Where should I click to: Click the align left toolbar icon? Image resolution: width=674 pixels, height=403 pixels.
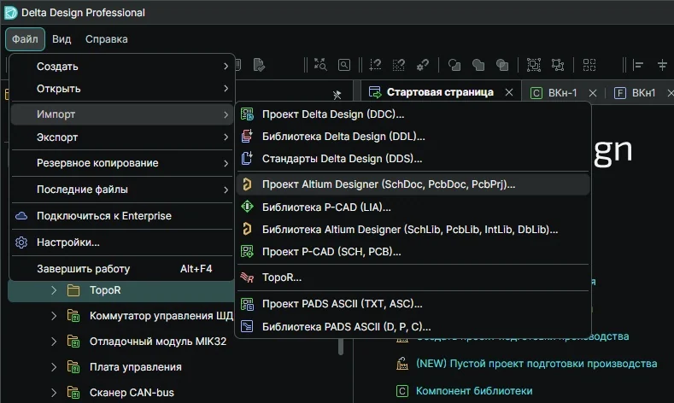point(638,65)
